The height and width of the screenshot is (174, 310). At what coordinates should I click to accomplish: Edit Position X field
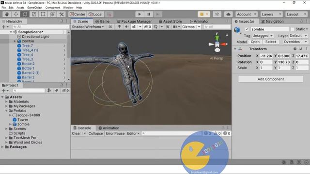tap(266, 56)
